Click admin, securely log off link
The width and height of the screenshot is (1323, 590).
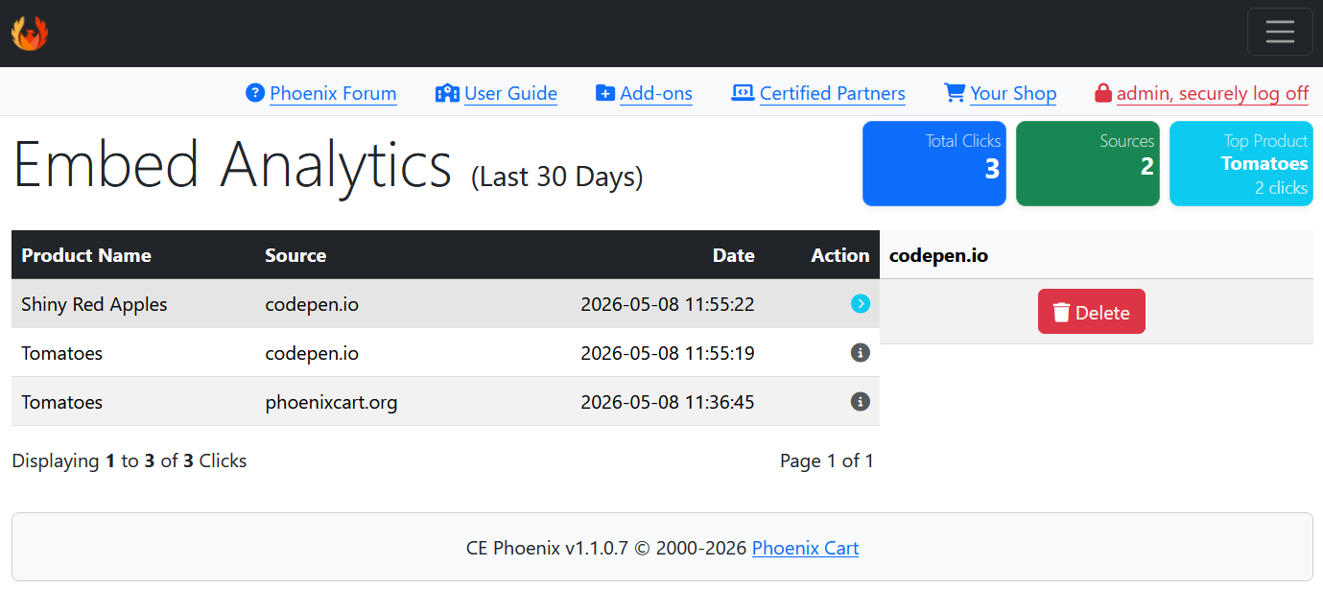coord(1213,93)
